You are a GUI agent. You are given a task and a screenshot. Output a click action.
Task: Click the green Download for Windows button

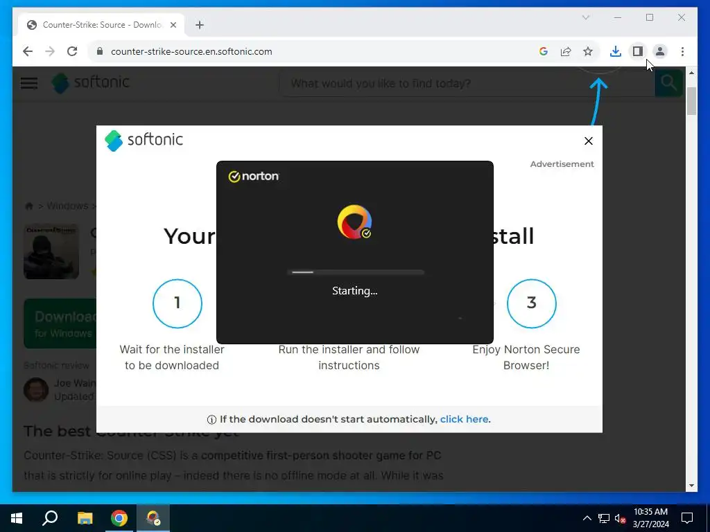point(60,323)
